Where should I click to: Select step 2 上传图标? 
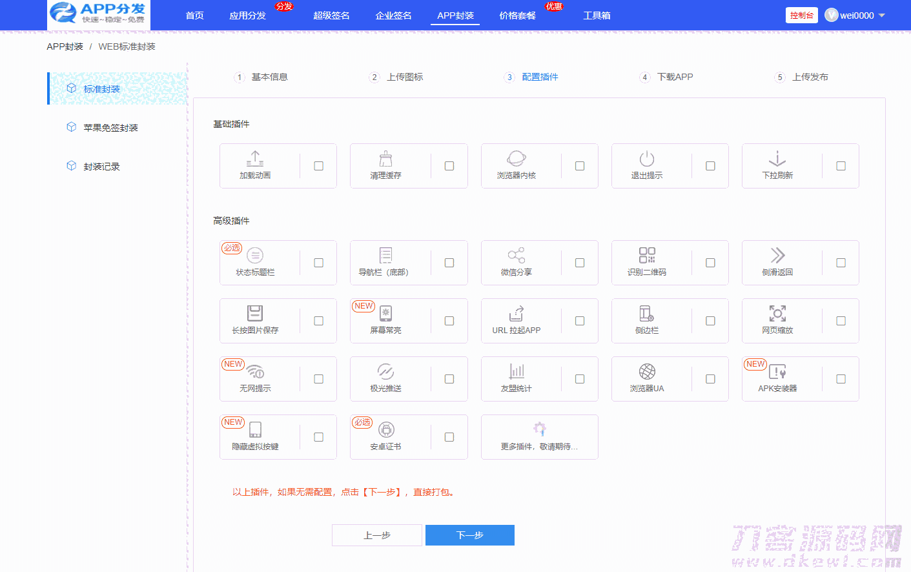[396, 77]
